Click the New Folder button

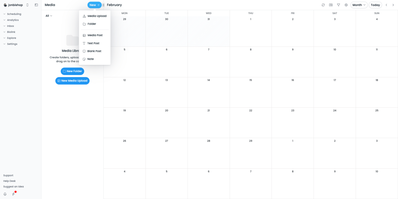click(x=72, y=71)
